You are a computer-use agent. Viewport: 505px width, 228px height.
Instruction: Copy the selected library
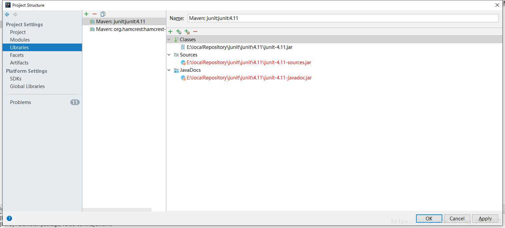tap(103, 14)
